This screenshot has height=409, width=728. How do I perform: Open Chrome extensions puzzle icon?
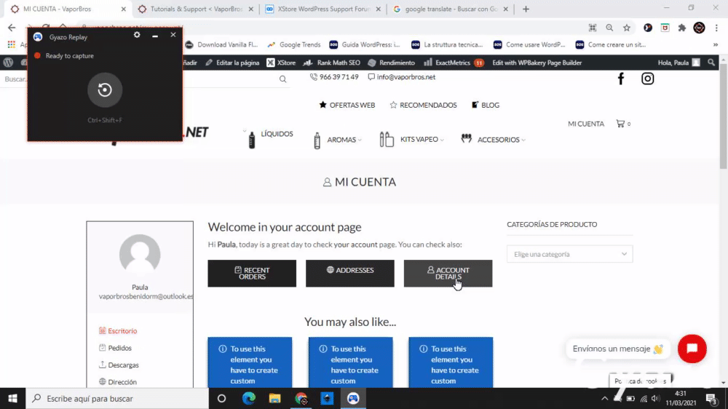coord(682,28)
